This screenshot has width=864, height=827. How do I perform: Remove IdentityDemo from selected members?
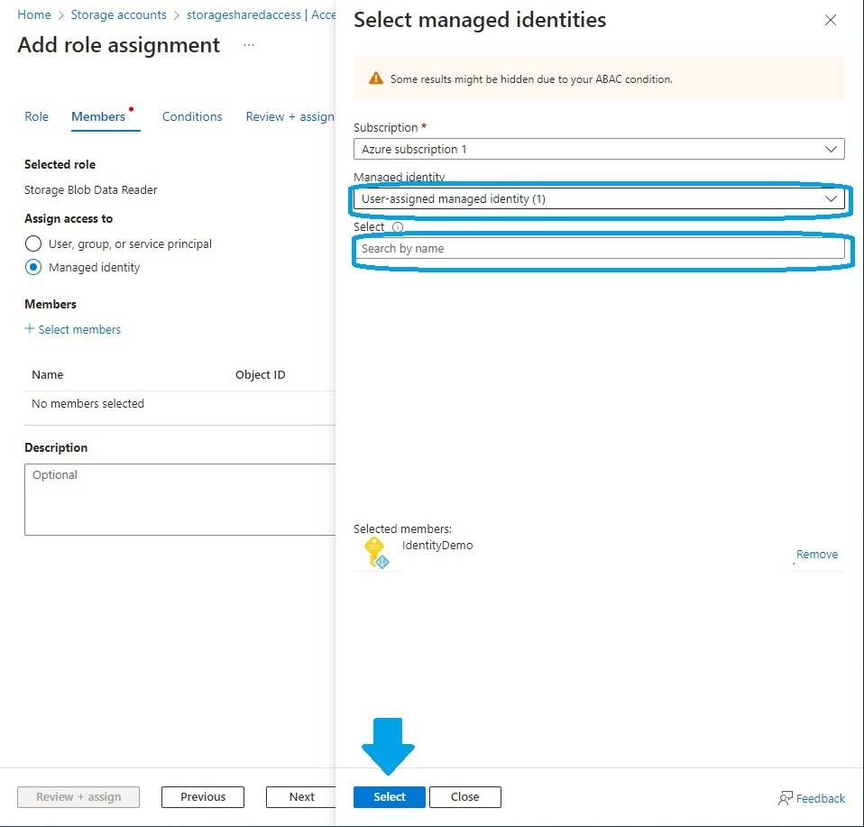click(816, 555)
